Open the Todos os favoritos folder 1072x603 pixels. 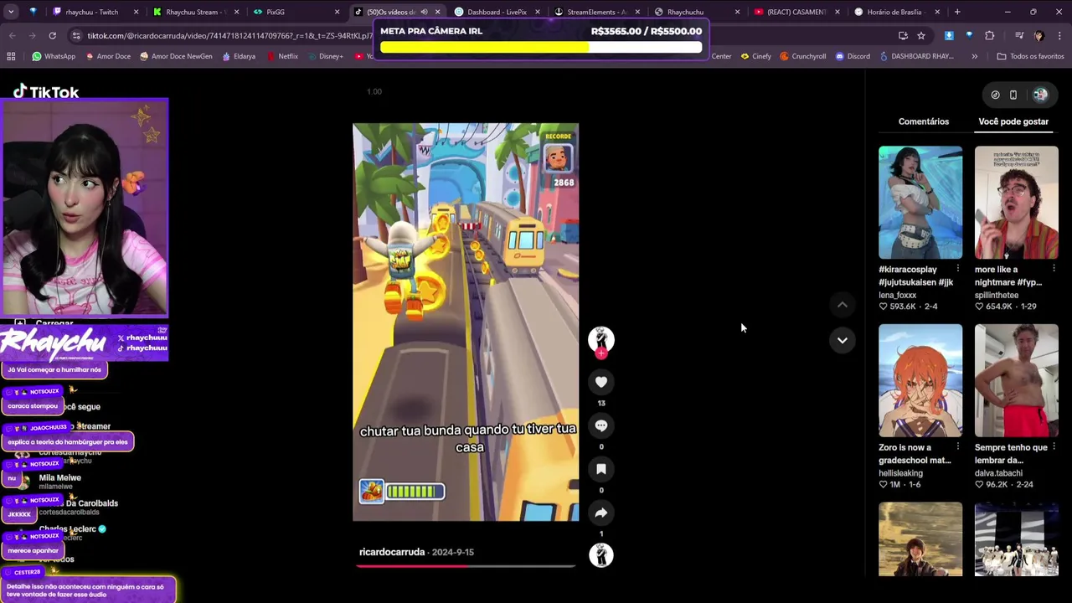pos(1030,56)
